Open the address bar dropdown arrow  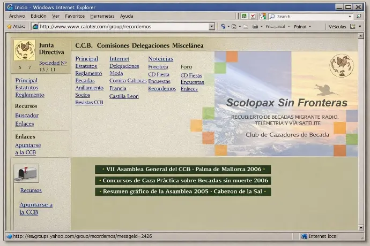212,26
